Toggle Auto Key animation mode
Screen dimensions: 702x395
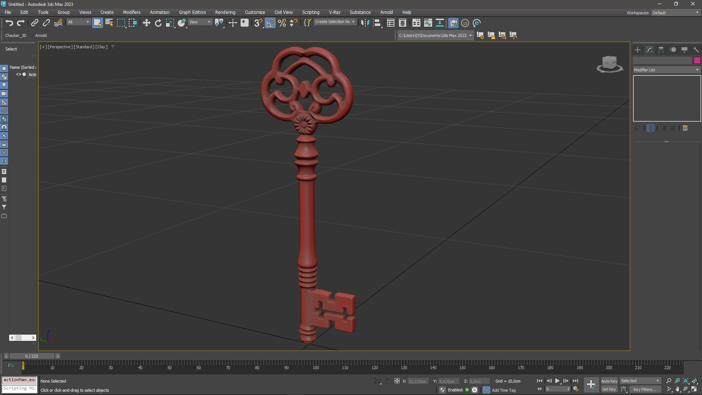(609, 381)
